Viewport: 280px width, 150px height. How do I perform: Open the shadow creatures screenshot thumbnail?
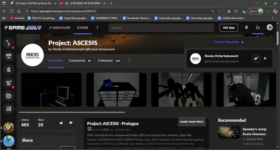coord(181,90)
